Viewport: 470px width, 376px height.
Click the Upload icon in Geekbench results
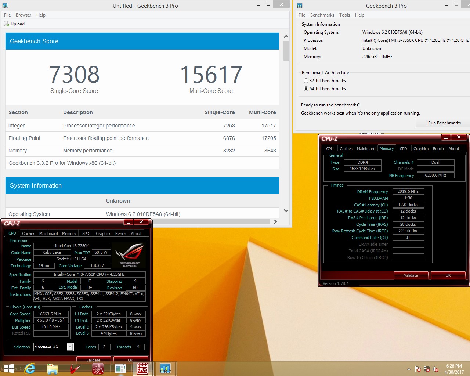pos(7,24)
